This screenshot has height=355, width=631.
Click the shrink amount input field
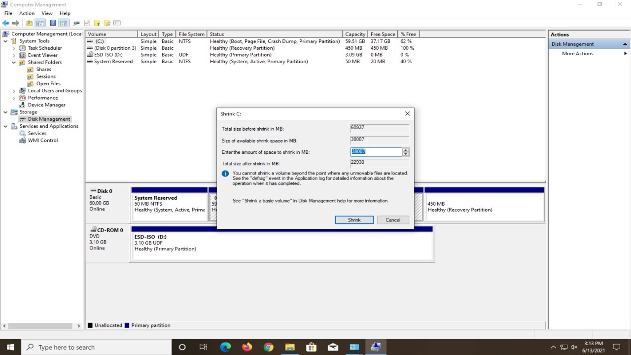click(376, 152)
